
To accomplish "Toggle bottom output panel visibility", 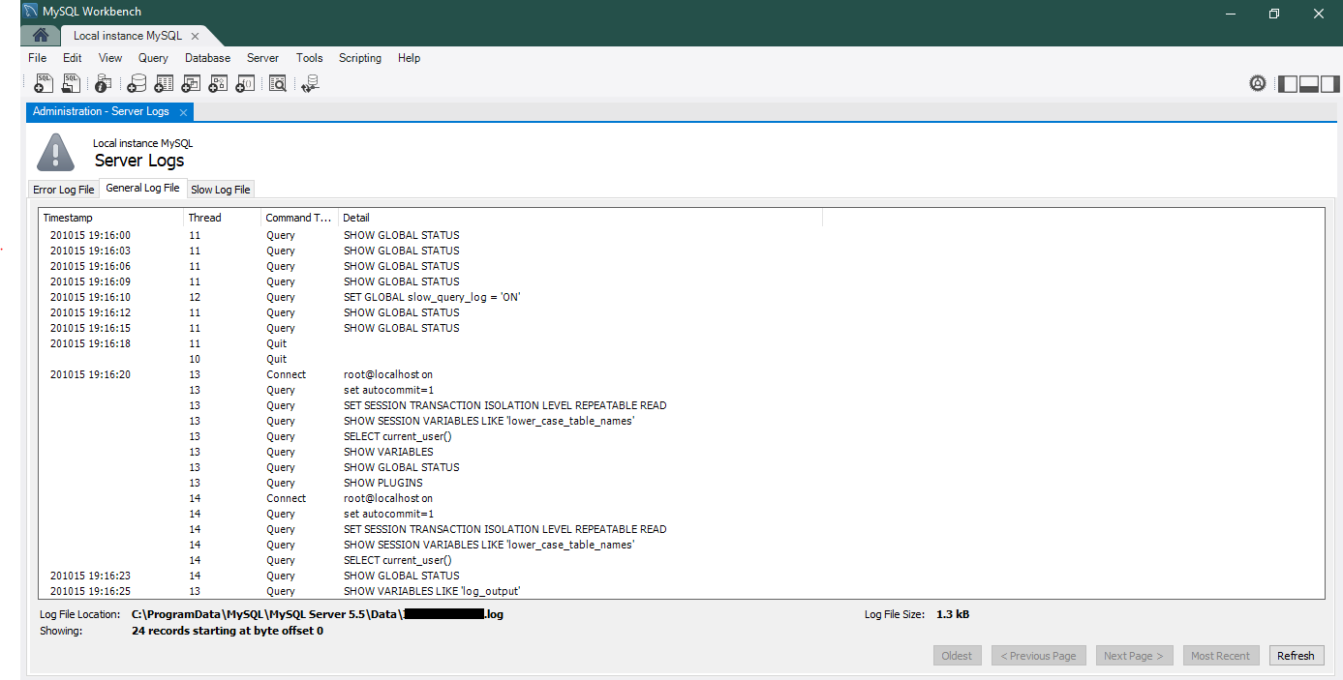I will (x=1308, y=84).
